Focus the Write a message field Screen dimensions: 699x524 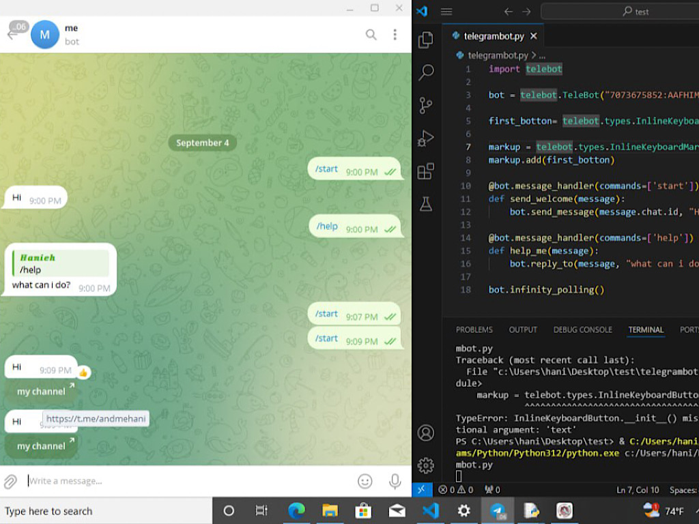point(190,481)
